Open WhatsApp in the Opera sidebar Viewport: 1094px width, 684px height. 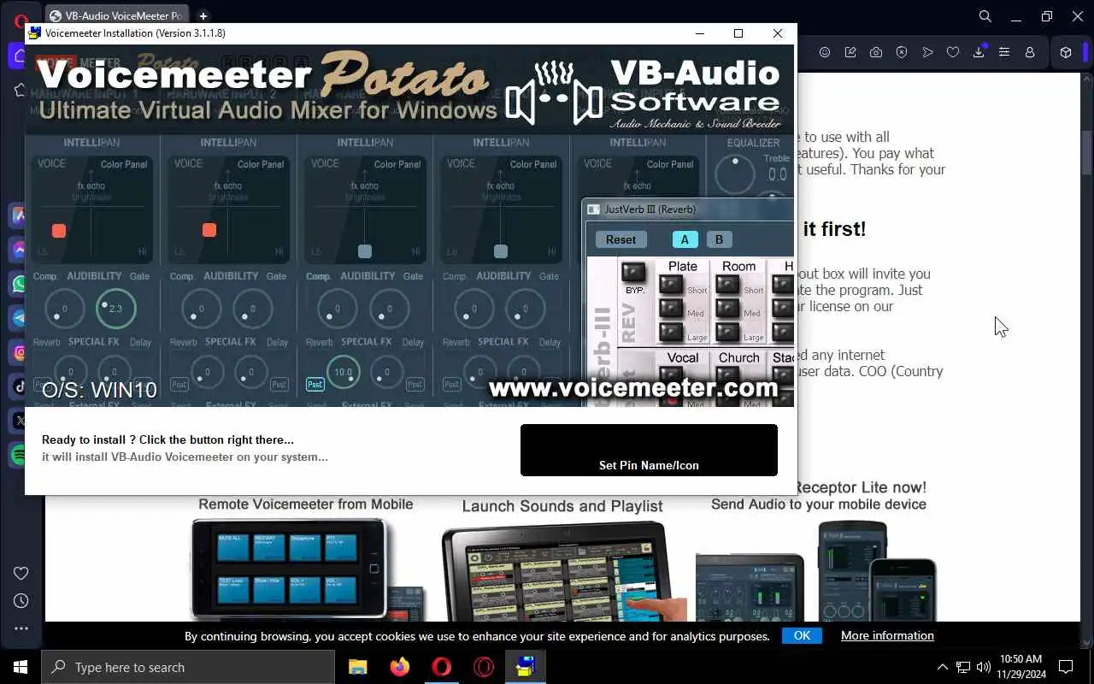pos(20,284)
